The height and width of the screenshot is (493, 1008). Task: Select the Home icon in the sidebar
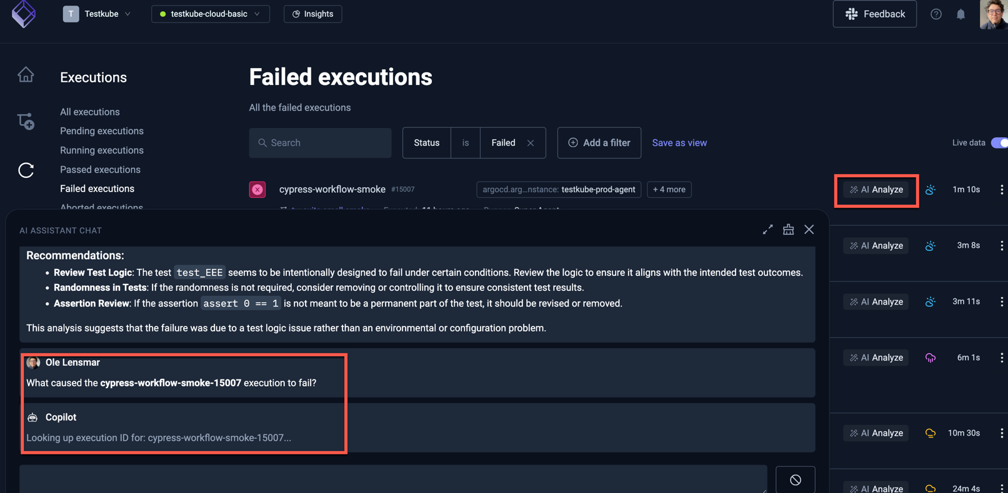coord(26,74)
